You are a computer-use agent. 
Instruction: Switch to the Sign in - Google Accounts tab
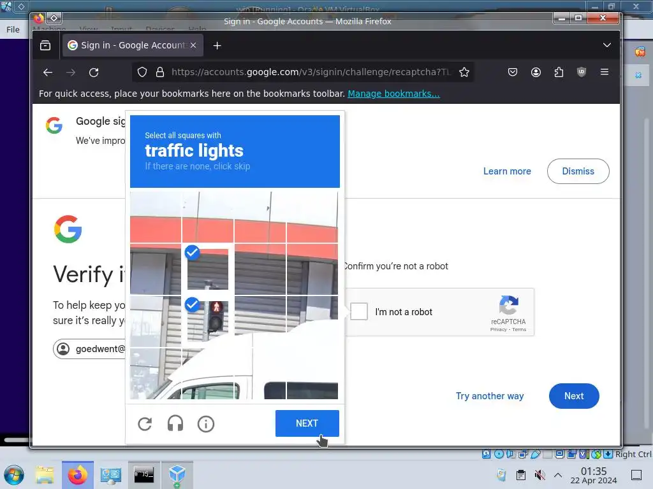coord(133,45)
